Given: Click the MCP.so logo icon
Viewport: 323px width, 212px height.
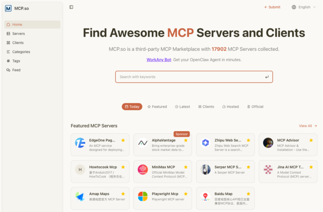Looking at the screenshot, I should [x=8, y=8].
